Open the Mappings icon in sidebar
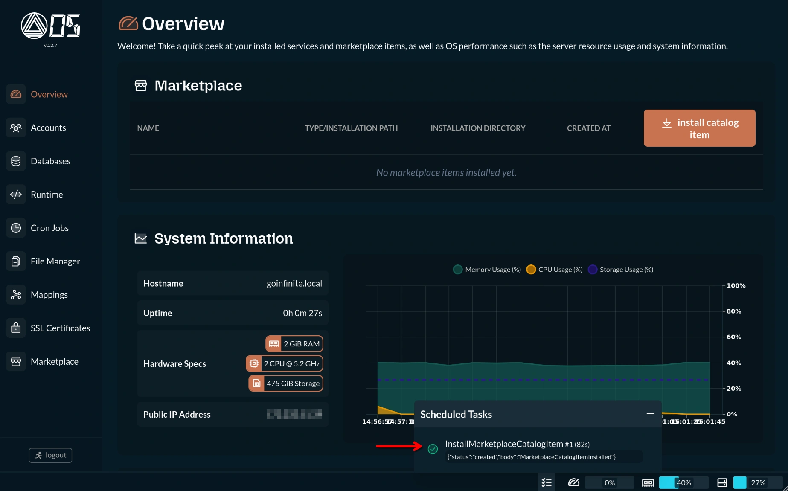The image size is (788, 491). [x=16, y=295]
